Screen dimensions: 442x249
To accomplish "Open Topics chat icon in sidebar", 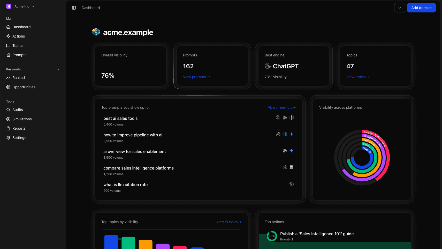I will [8, 46].
